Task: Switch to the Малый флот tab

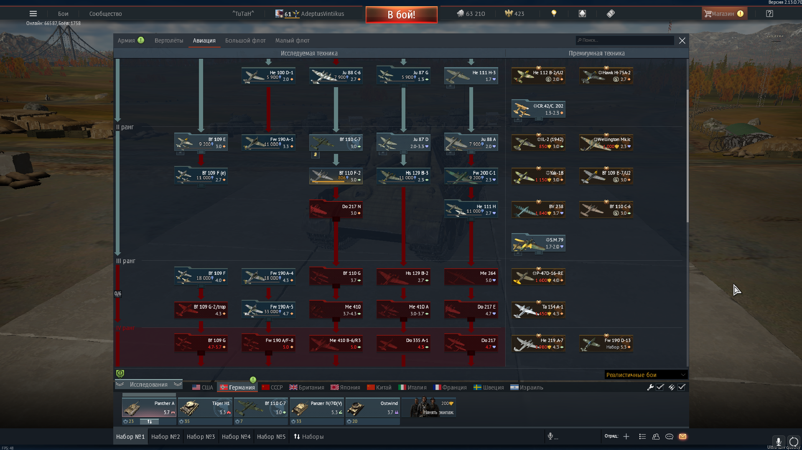Action: pyautogui.click(x=292, y=40)
